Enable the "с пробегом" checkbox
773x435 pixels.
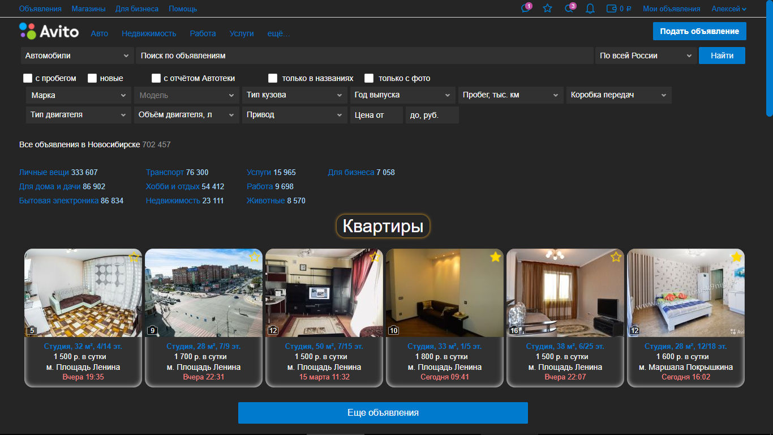pyautogui.click(x=28, y=78)
